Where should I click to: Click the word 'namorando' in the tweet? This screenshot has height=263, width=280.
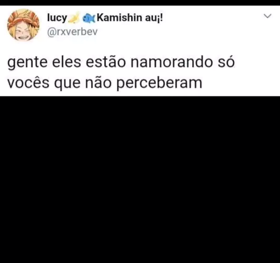[x=172, y=62]
